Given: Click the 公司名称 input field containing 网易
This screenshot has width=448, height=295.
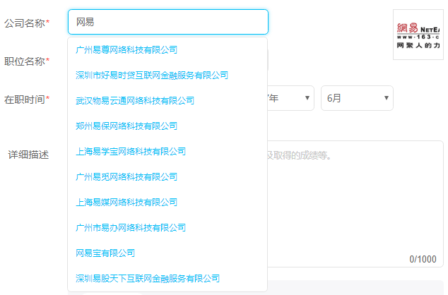Looking at the screenshot, I should [x=168, y=22].
